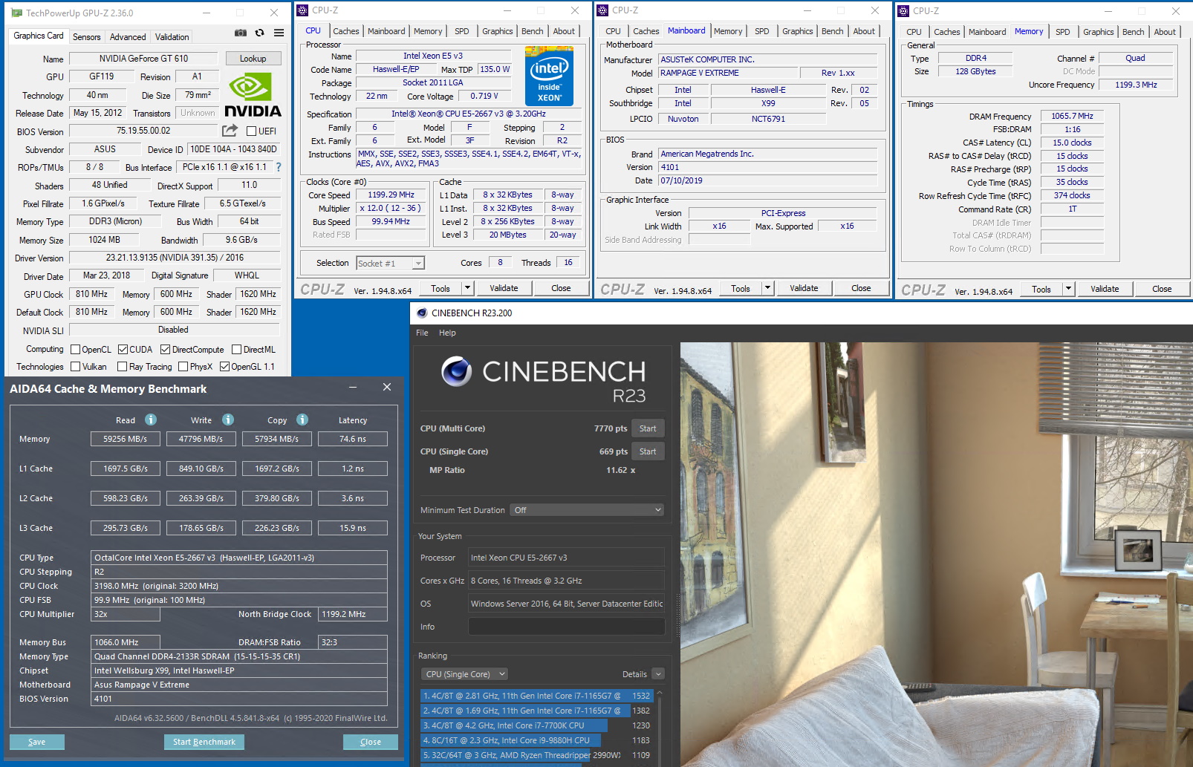The image size is (1193, 767).
Task: Minimize the AIDA64 benchmark window
Action: (353, 388)
